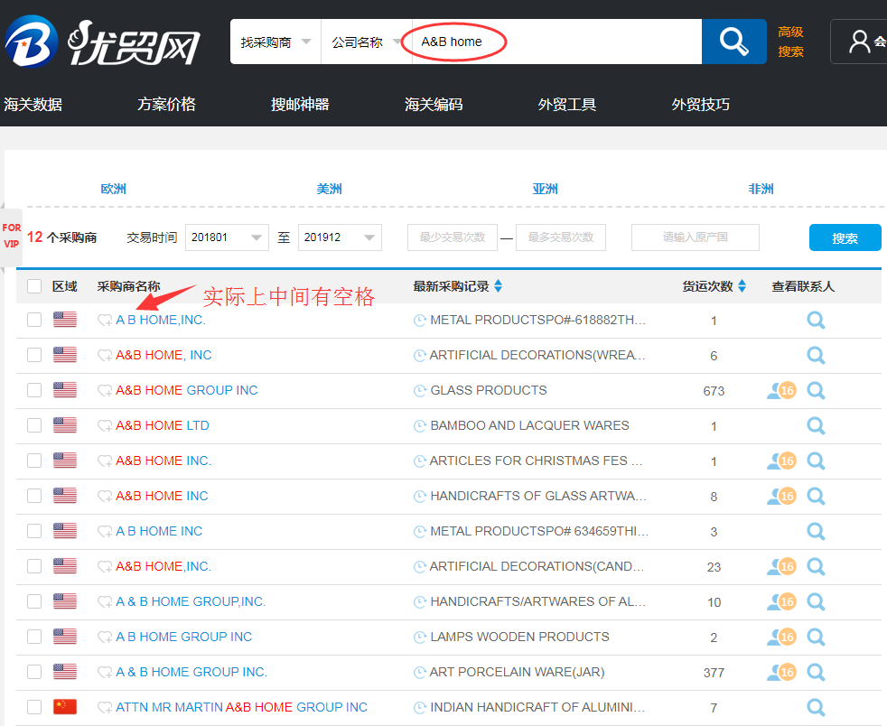Click the company name search input field

[556, 42]
